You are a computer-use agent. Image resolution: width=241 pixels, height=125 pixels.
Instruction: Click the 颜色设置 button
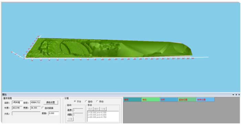click(51, 102)
